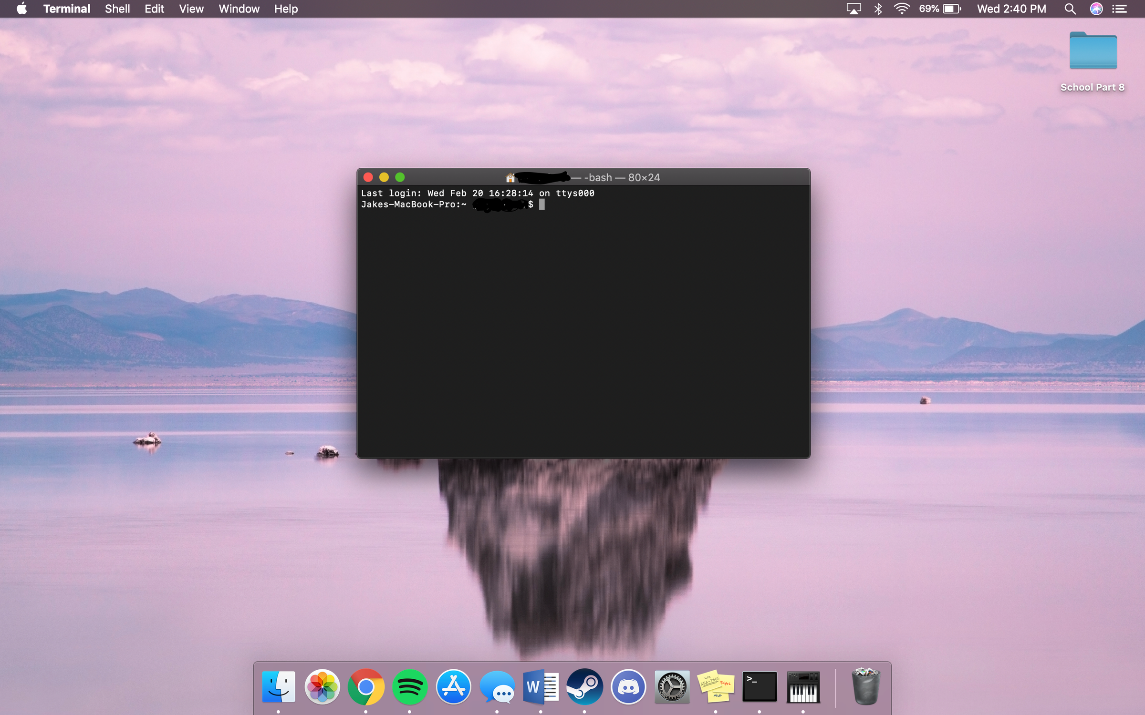Open the Window menu

[239, 9]
